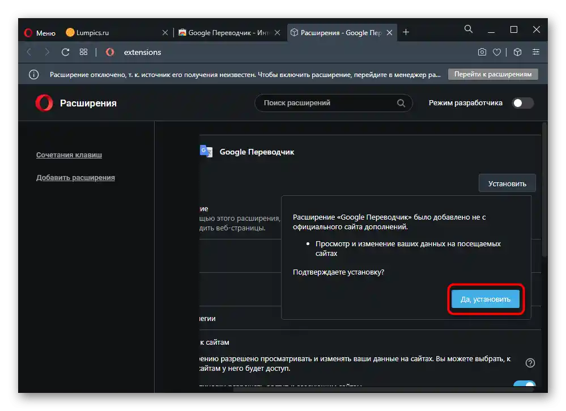Open Добавить расширения link
This screenshot has width=566, height=411.
(x=75, y=178)
